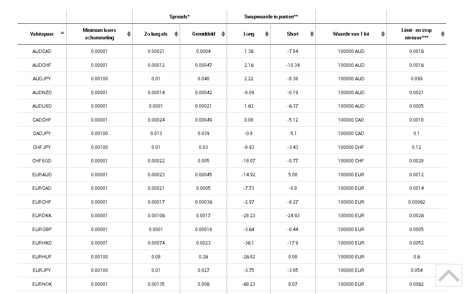This screenshot has height=294, width=468.
Task: Click the EURNOK long swap value -68.23
Action: [x=248, y=284]
